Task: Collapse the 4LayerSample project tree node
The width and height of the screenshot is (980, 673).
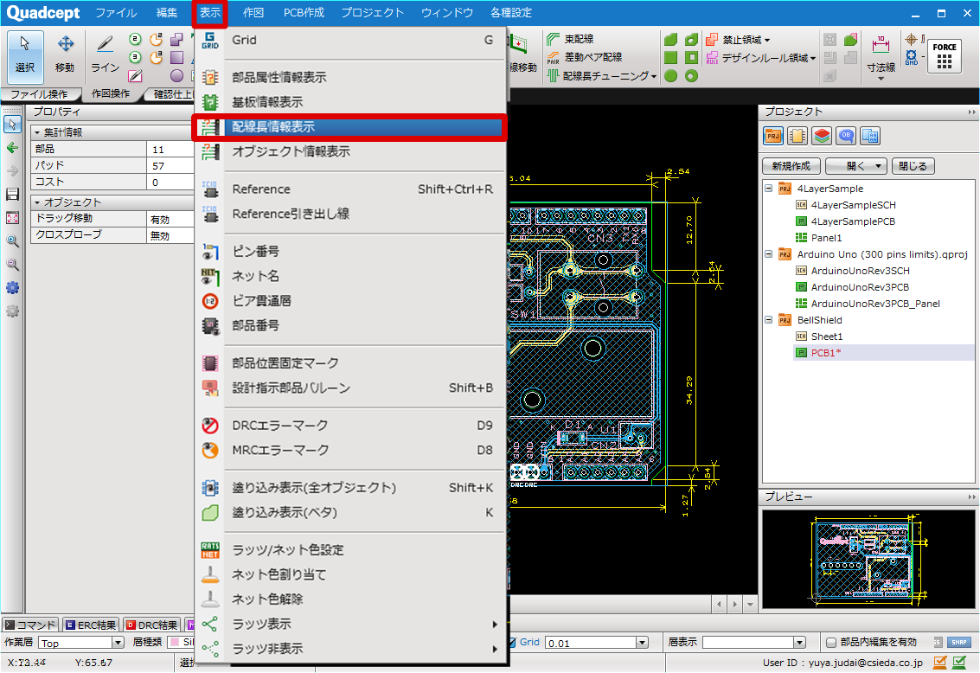Action: (768, 189)
